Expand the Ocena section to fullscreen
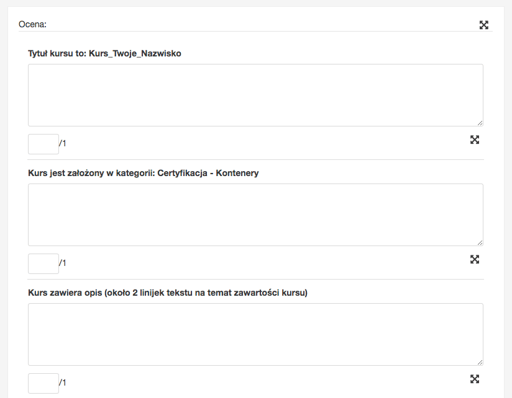 (x=484, y=25)
